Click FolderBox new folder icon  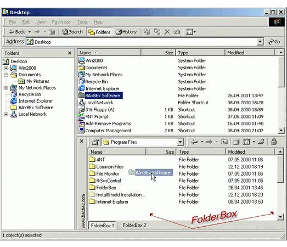236,142
